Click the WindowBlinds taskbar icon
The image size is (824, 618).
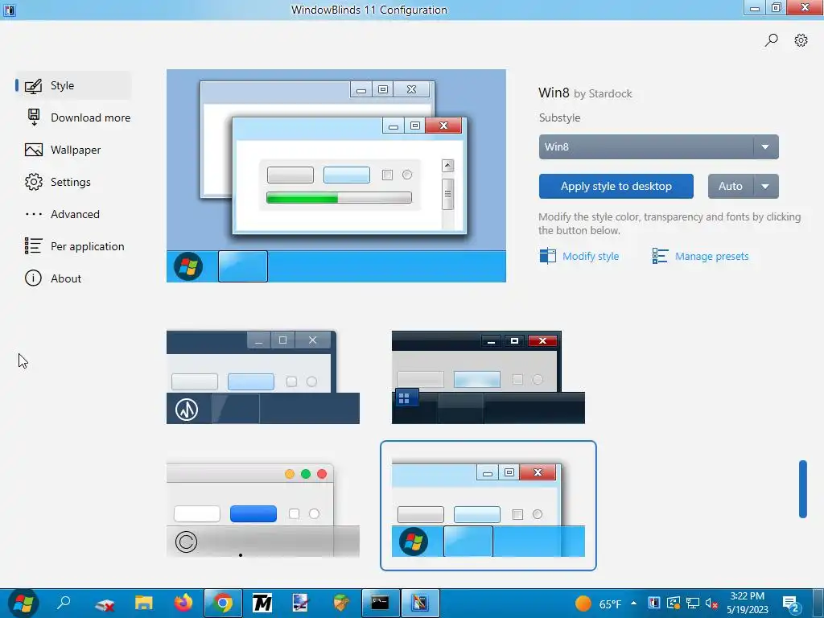point(420,603)
